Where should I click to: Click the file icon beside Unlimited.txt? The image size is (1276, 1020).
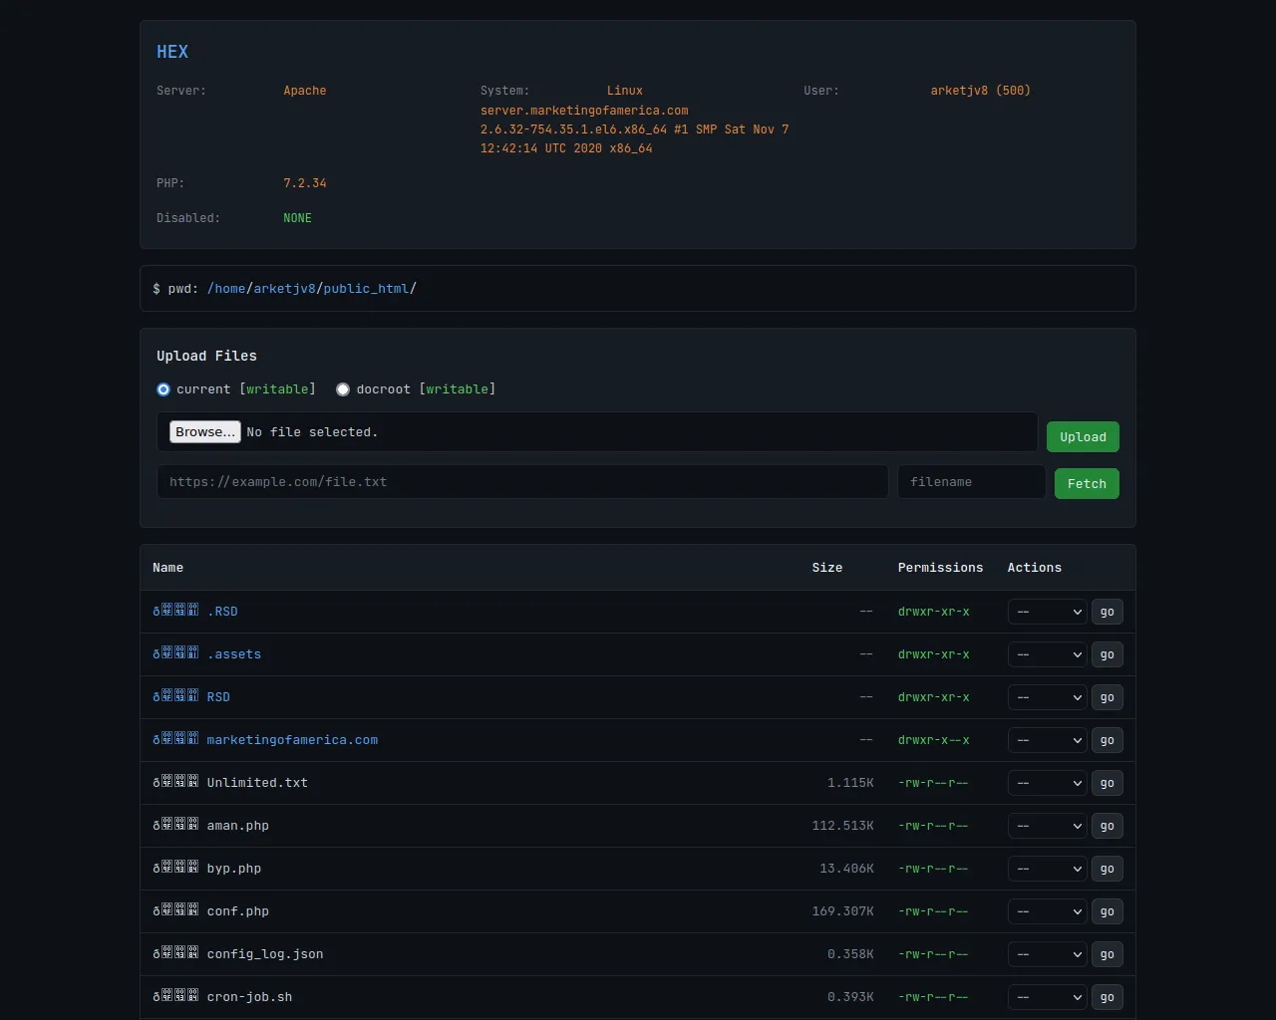click(x=175, y=783)
